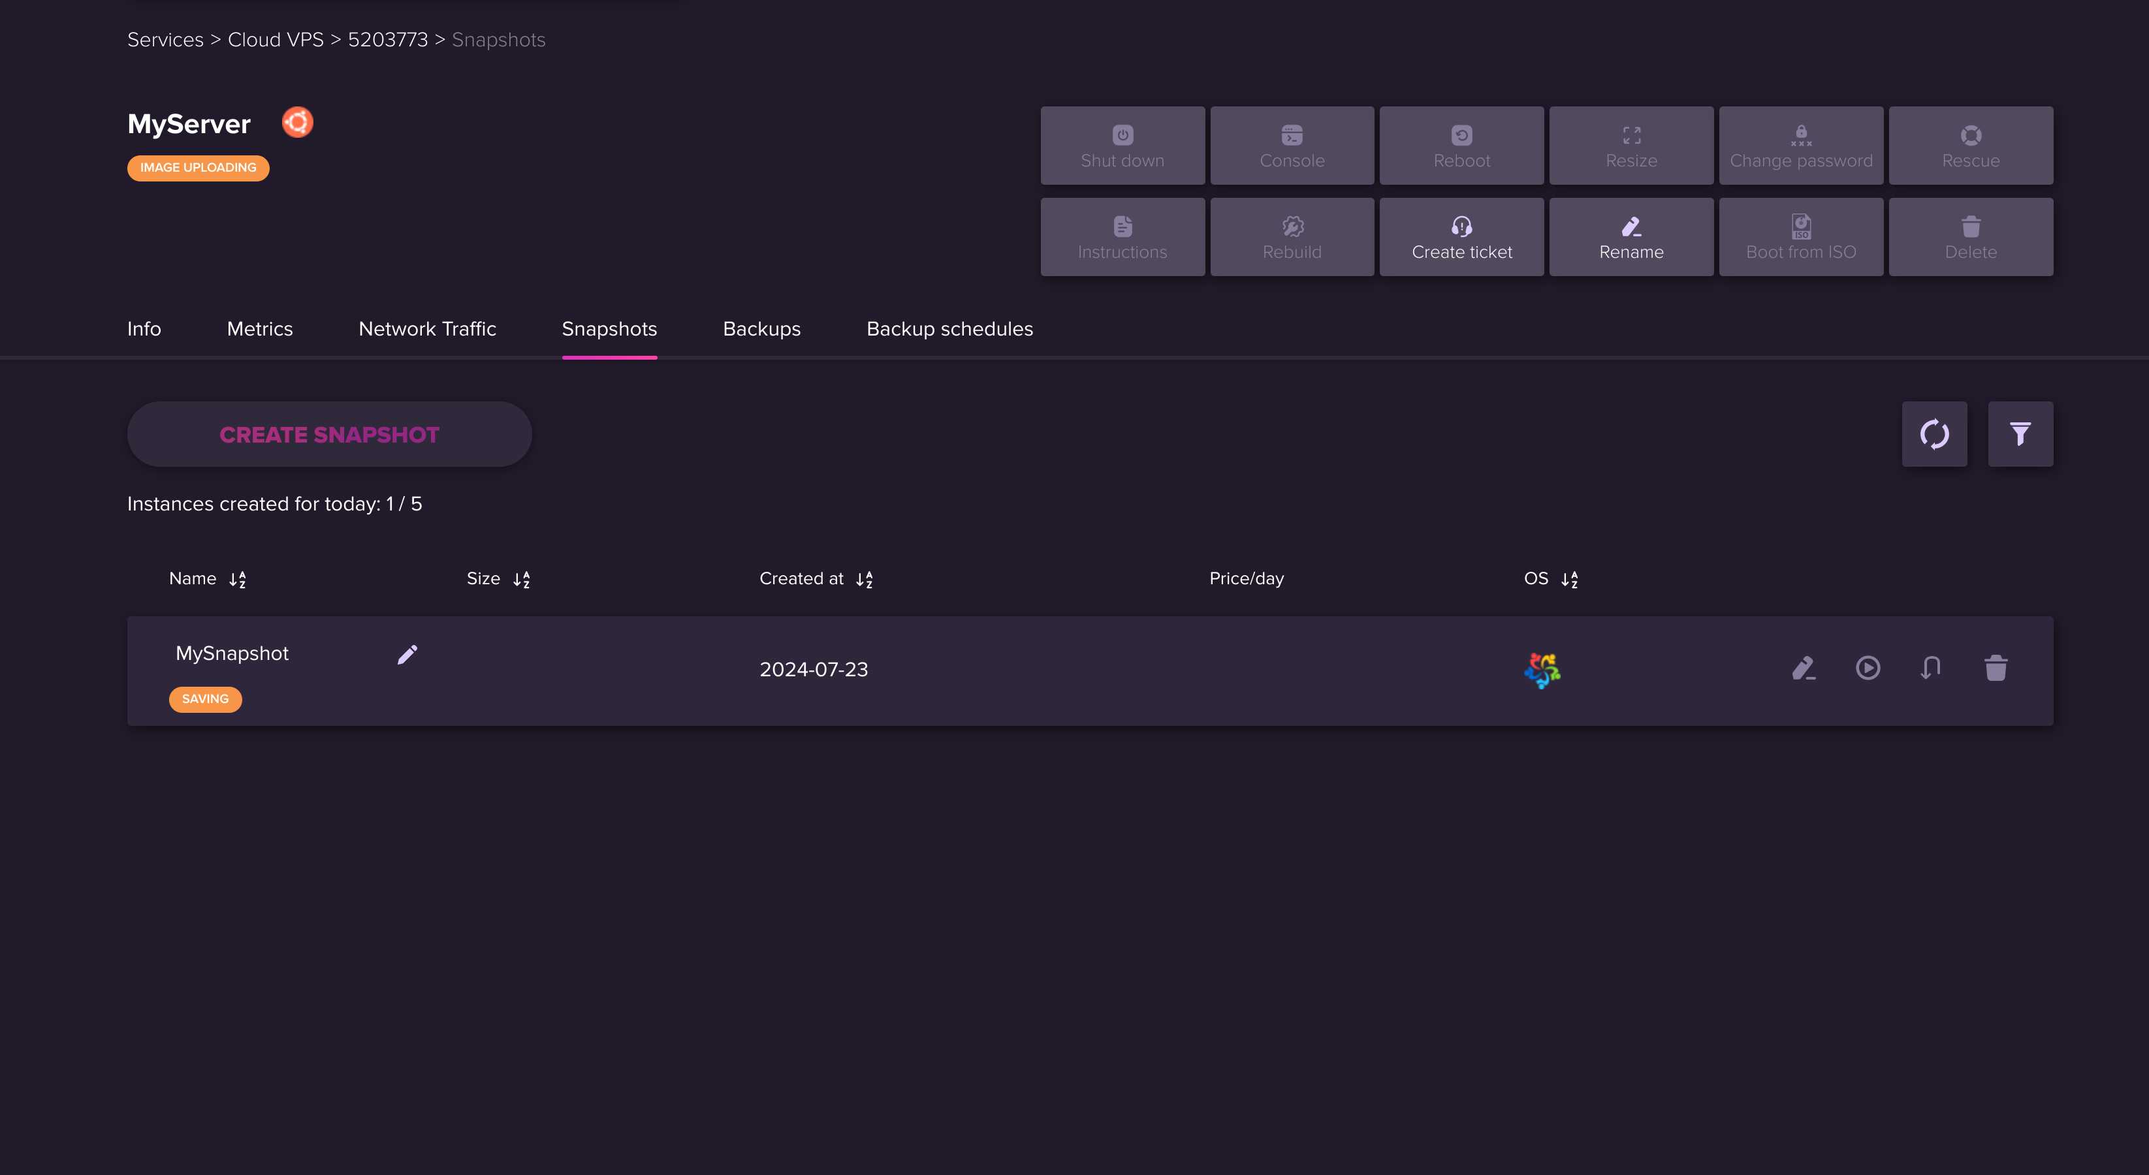Click the CREATE SNAPSHOT button
The image size is (2149, 1175).
[x=328, y=434]
